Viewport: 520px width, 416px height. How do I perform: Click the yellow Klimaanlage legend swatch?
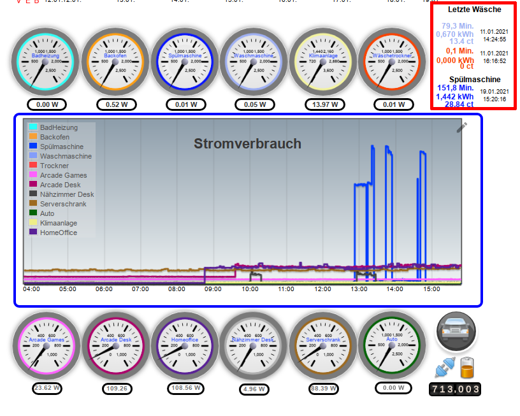tap(33, 222)
